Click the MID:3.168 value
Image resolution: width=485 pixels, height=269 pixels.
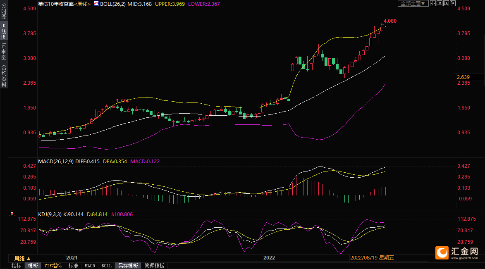tap(139, 4)
